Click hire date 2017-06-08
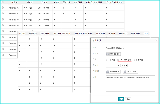The width and height of the screenshot is (160, 104). click(x=43, y=19)
